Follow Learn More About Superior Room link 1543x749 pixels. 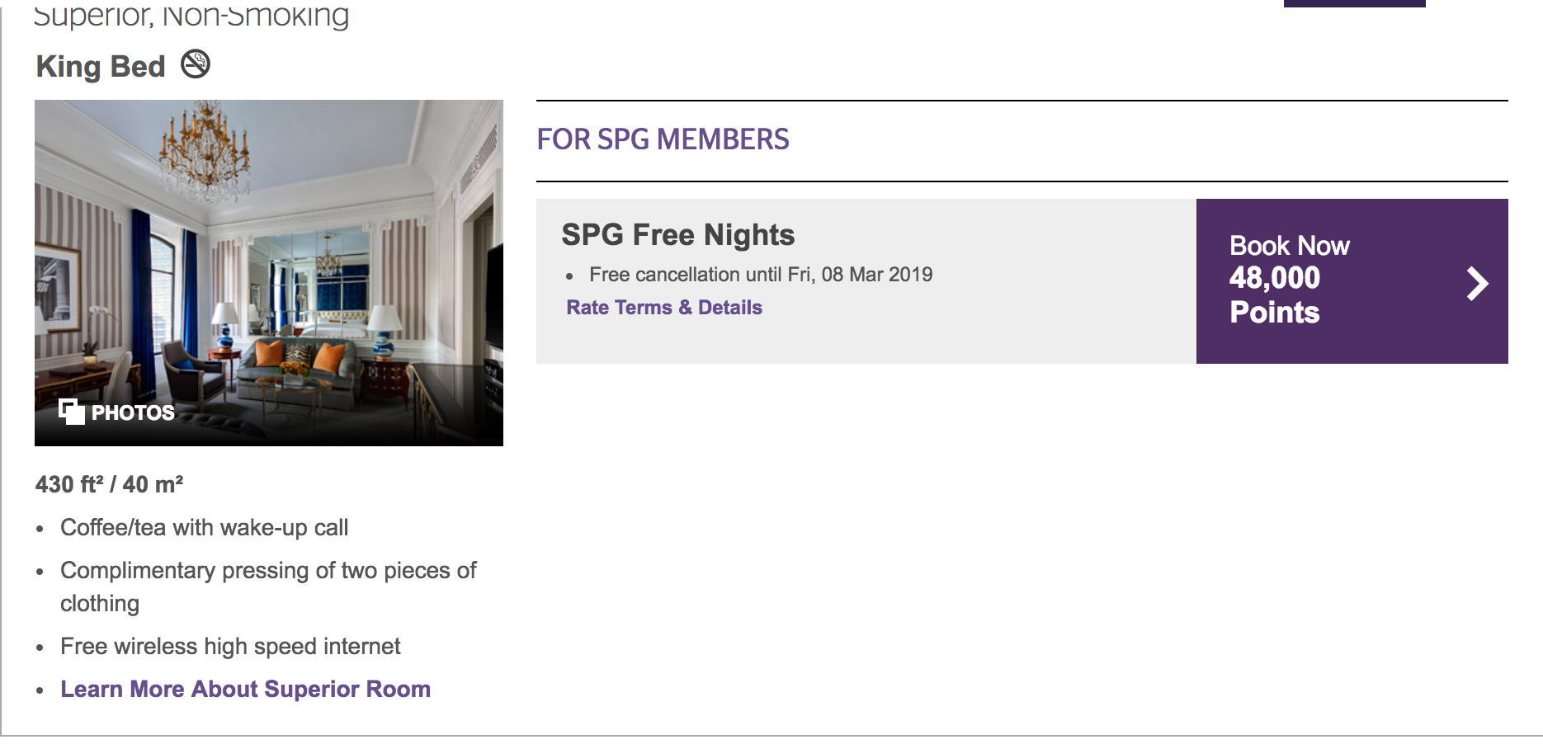[246, 690]
